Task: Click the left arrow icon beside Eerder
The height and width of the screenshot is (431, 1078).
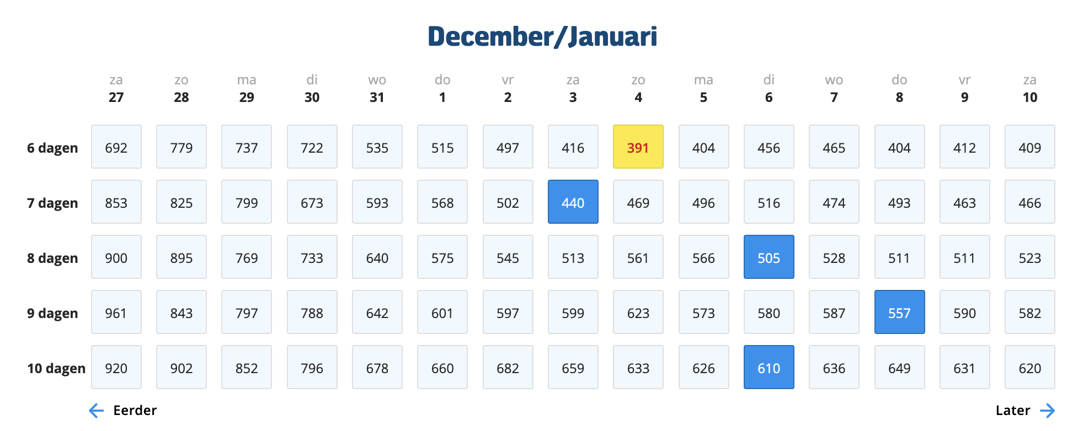Action: [97, 411]
